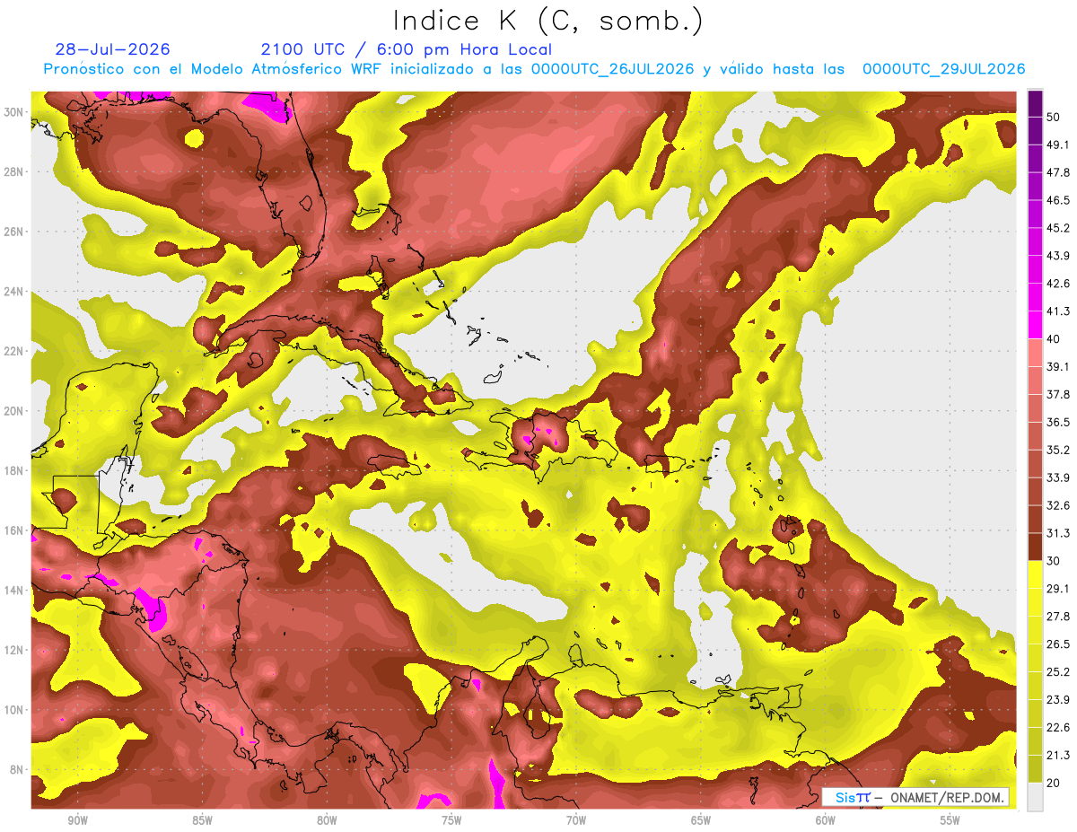Click the 55W longitude axis label

coord(950,820)
